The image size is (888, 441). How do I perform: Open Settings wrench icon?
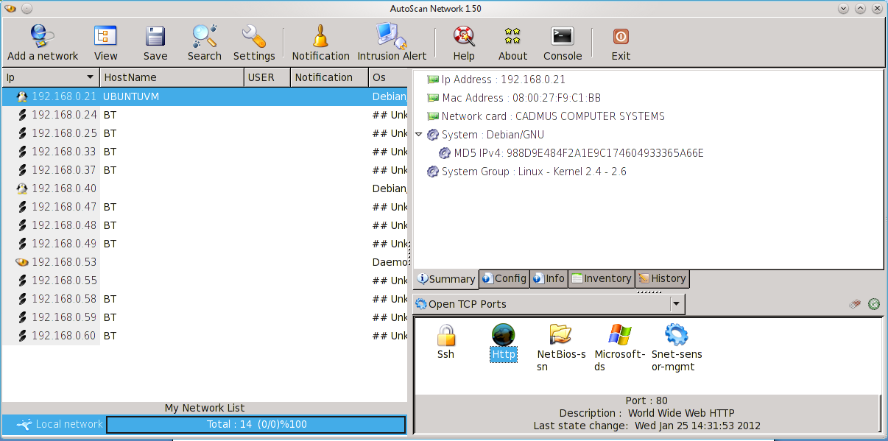click(254, 36)
